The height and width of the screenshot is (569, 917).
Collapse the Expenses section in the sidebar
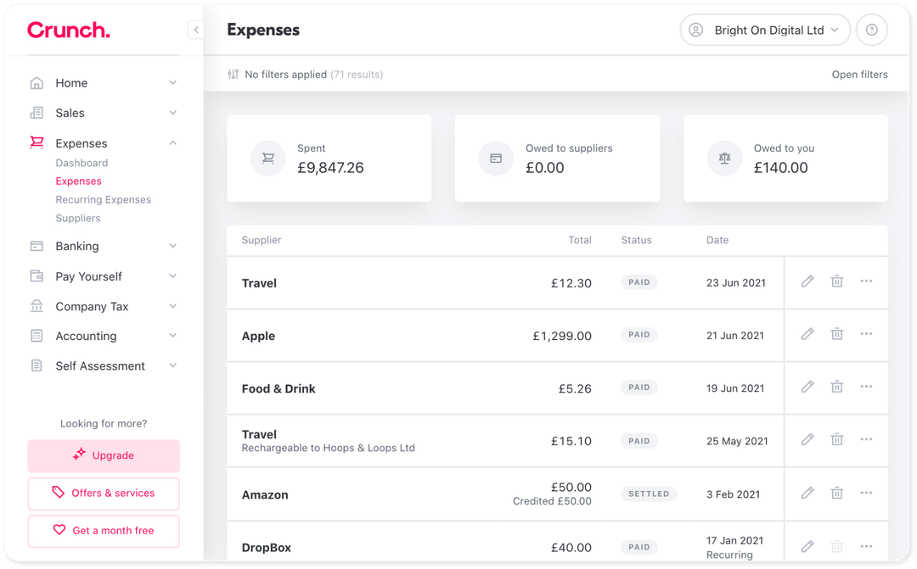(x=172, y=142)
